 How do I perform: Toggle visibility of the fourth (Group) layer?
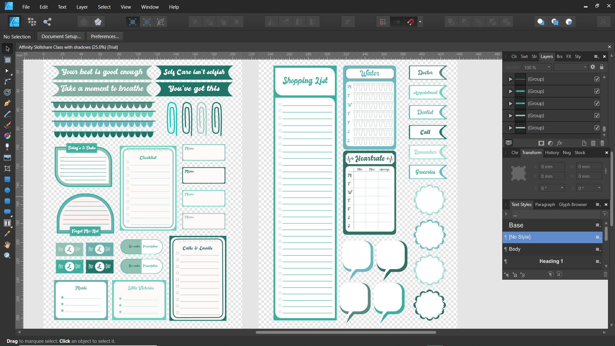click(597, 116)
